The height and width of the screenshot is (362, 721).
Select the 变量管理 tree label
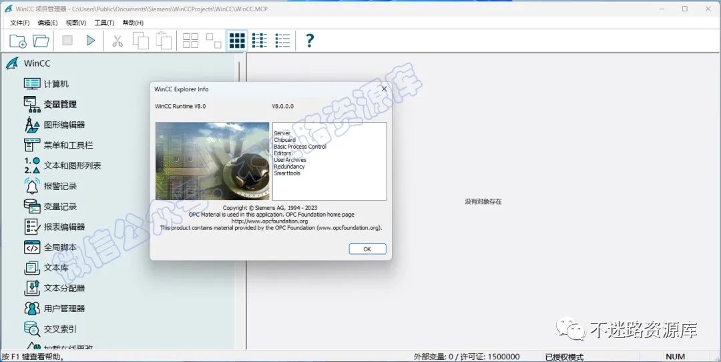(60, 104)
